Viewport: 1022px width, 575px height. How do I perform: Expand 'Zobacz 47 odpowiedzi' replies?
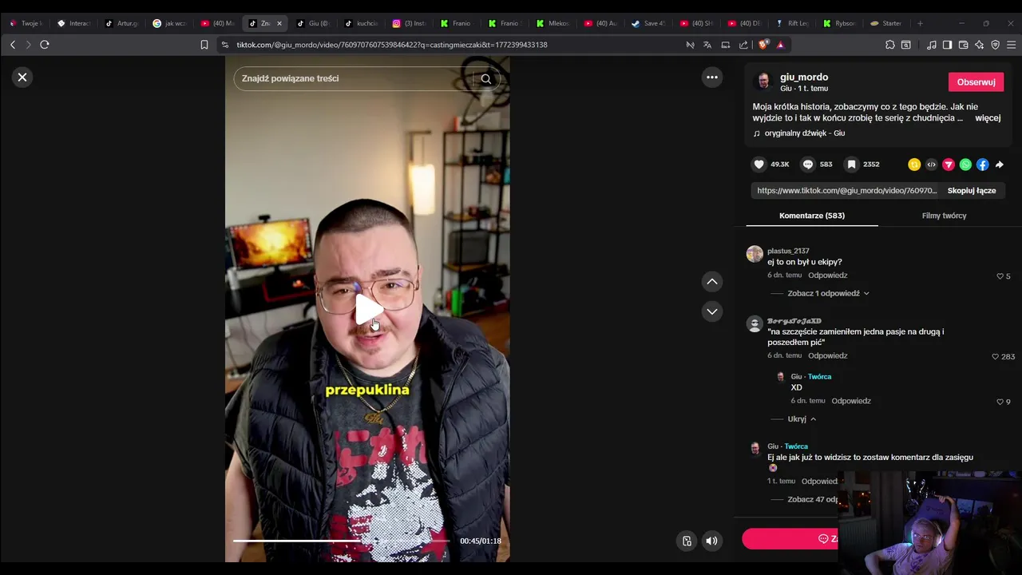813,500
